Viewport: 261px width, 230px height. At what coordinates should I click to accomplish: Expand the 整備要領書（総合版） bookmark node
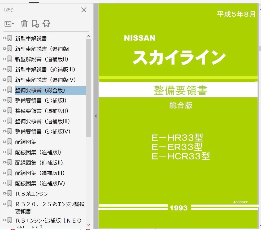coord(5,90)
